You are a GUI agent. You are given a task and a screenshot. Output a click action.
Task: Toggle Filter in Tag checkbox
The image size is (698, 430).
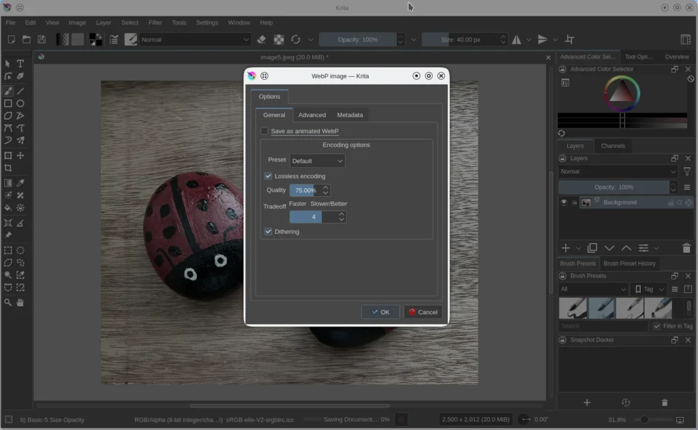(656, 326)
